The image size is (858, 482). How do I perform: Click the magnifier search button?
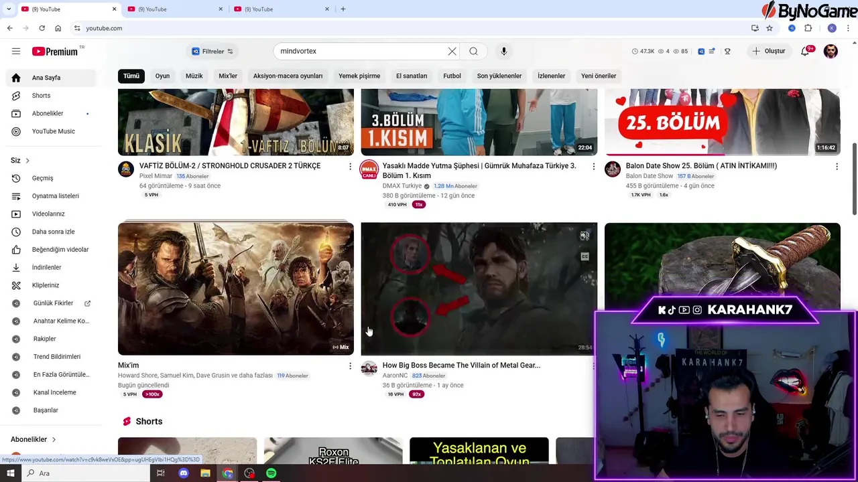[474, 52]
